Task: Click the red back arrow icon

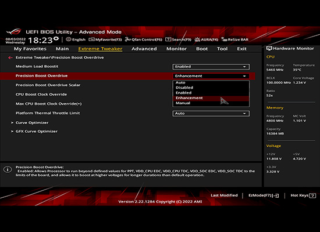Action: click(10, 57)
